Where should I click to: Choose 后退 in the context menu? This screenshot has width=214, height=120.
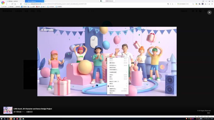(118, 59)
